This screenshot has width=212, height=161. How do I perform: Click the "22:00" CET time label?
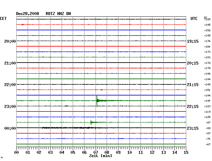coord(10,85)
